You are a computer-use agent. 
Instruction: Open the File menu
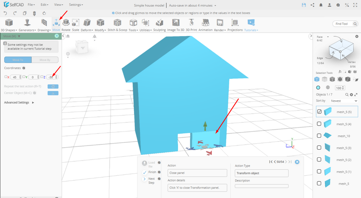point(31,5)
